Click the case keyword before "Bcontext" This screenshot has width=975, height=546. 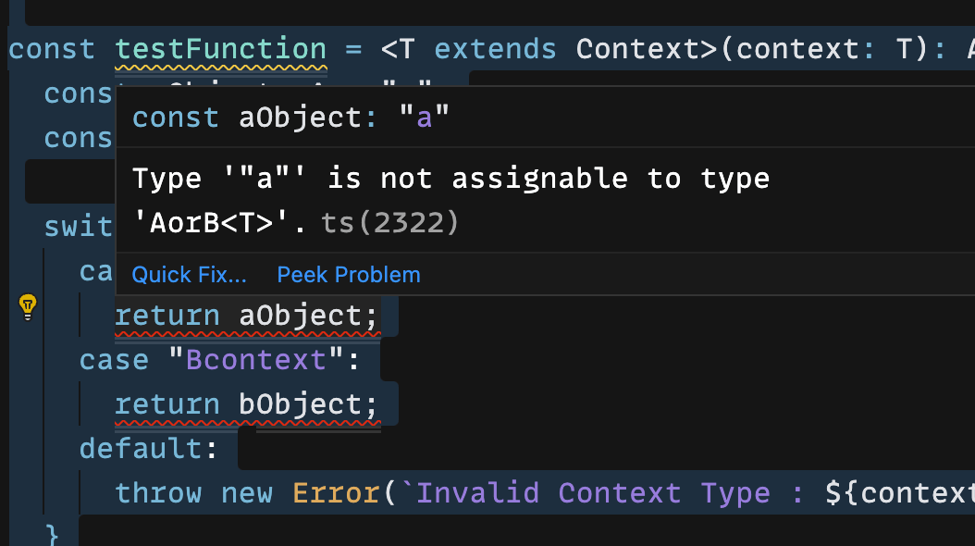coord(114,360)
